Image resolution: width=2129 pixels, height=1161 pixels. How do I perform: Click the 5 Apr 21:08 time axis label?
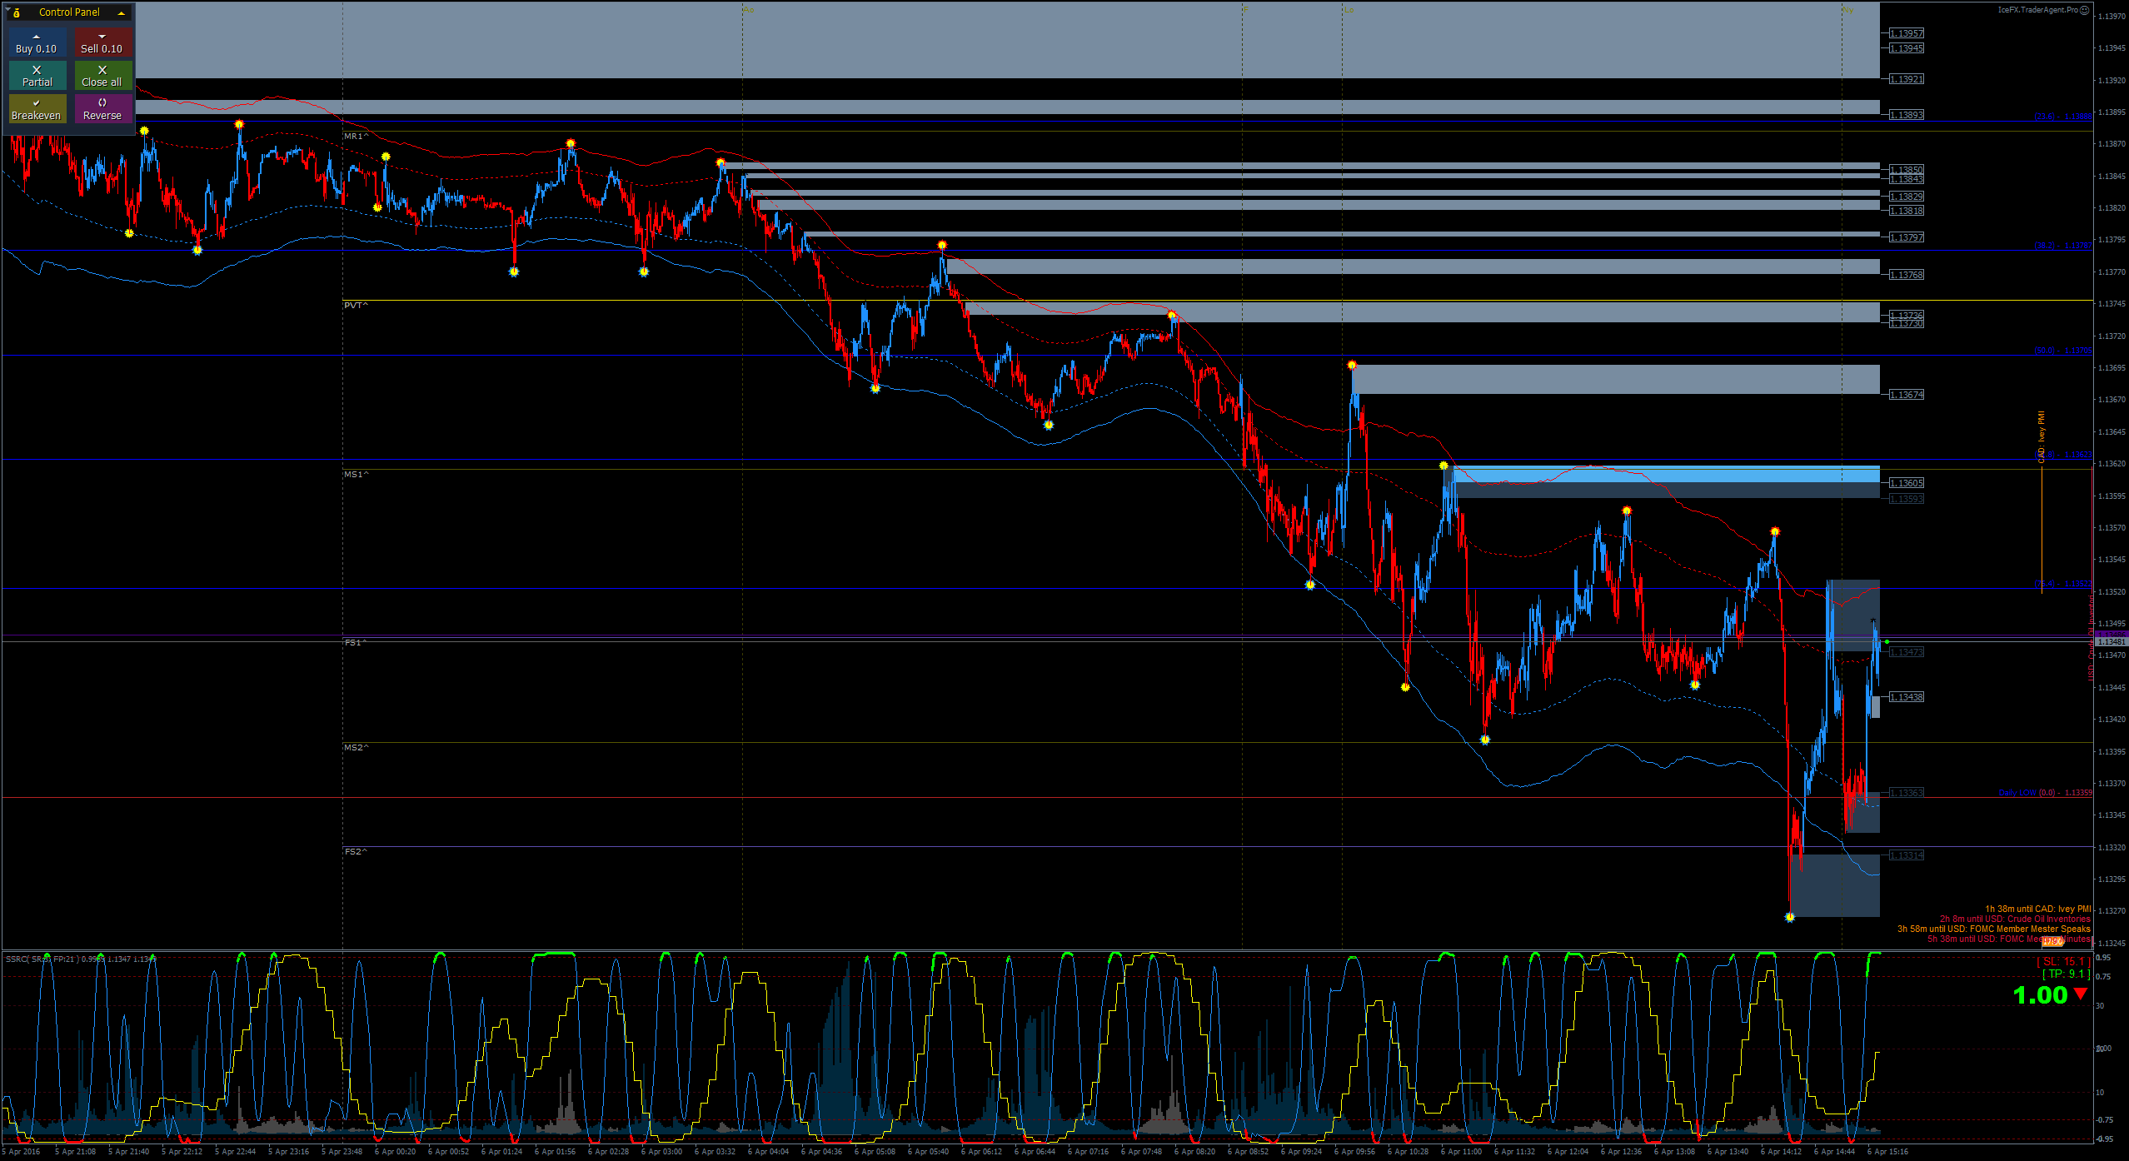coord(75,1152)
